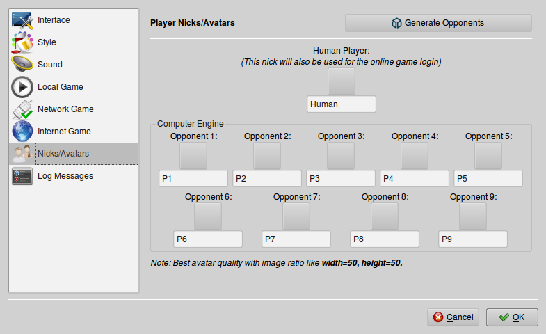546x334 pixels.
Task: Click the P6 nickname input
Action: (x=208, y=239)
